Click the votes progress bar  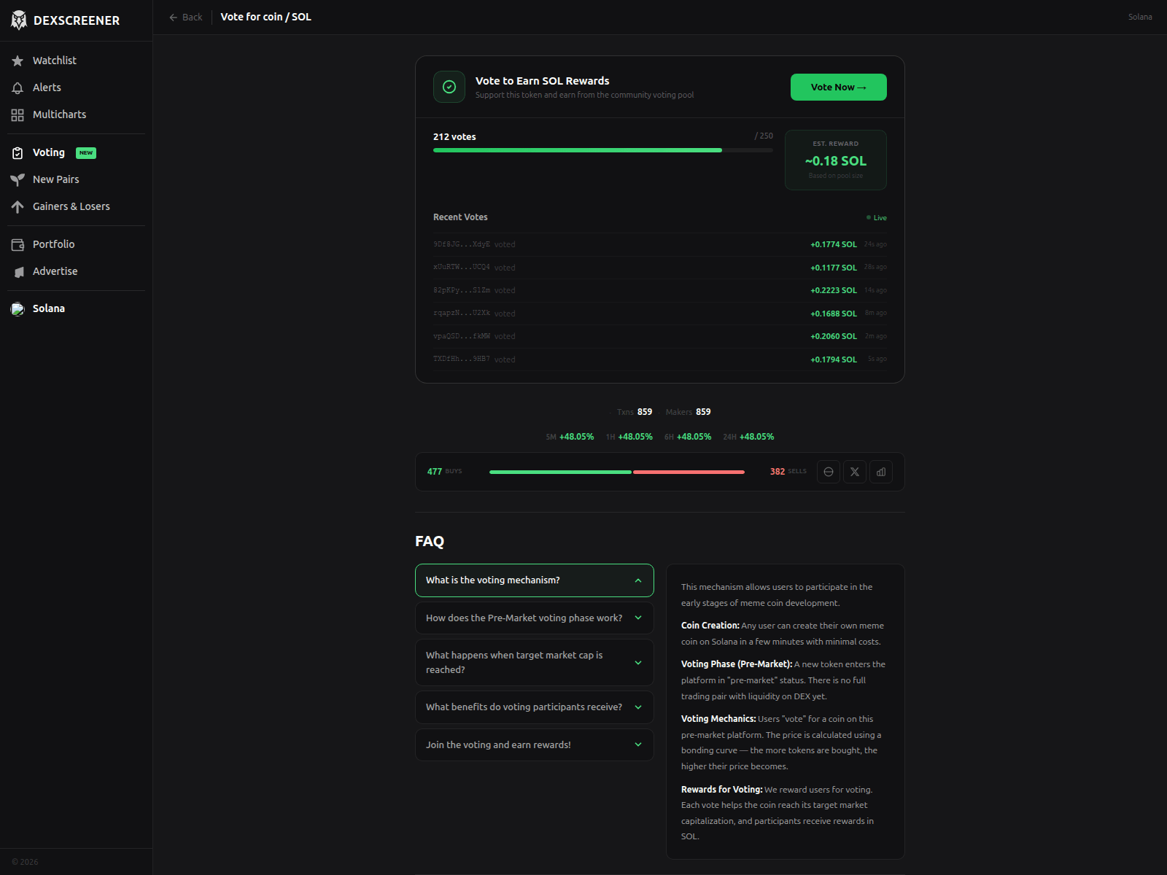click(602, 150)
